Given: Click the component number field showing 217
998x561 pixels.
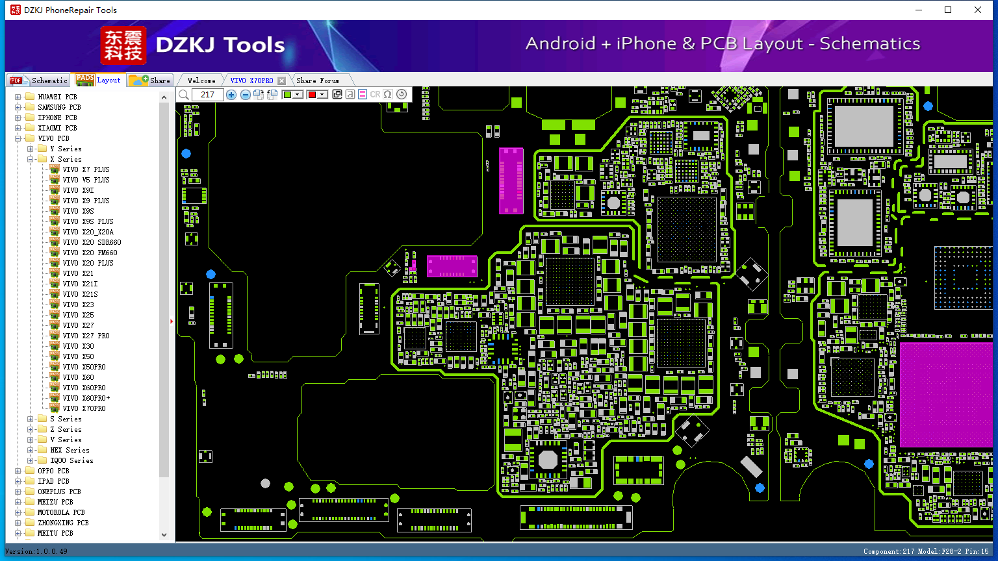Looking at the screenshot, I should tap(208, 95).
